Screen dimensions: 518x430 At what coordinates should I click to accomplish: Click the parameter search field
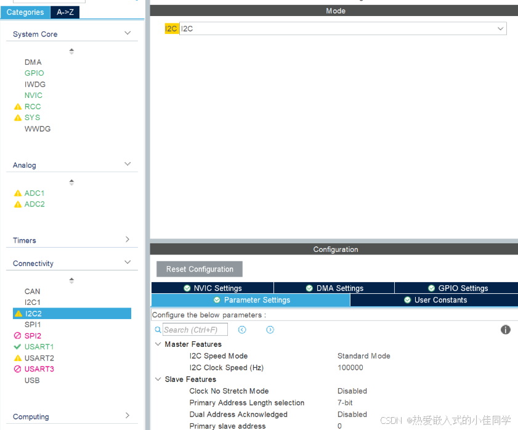195,330
